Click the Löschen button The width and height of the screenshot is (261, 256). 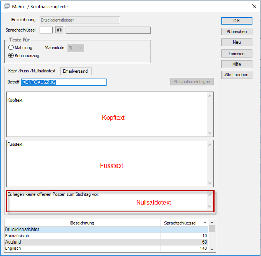236,54
